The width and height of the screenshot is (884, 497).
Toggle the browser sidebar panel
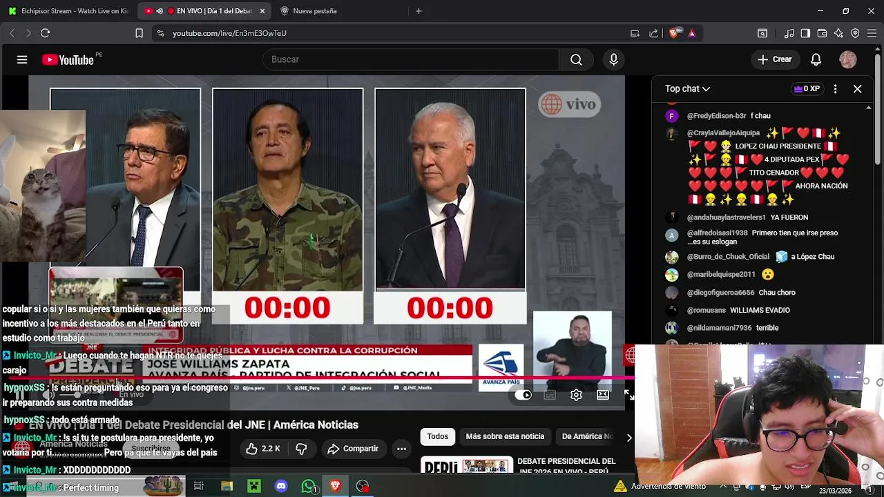(805, 33)
